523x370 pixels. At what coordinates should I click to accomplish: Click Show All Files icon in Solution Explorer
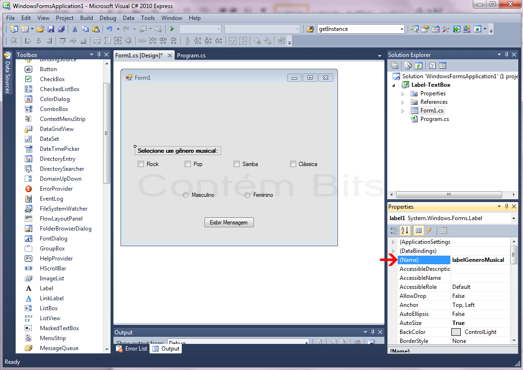tap(408, 65)
